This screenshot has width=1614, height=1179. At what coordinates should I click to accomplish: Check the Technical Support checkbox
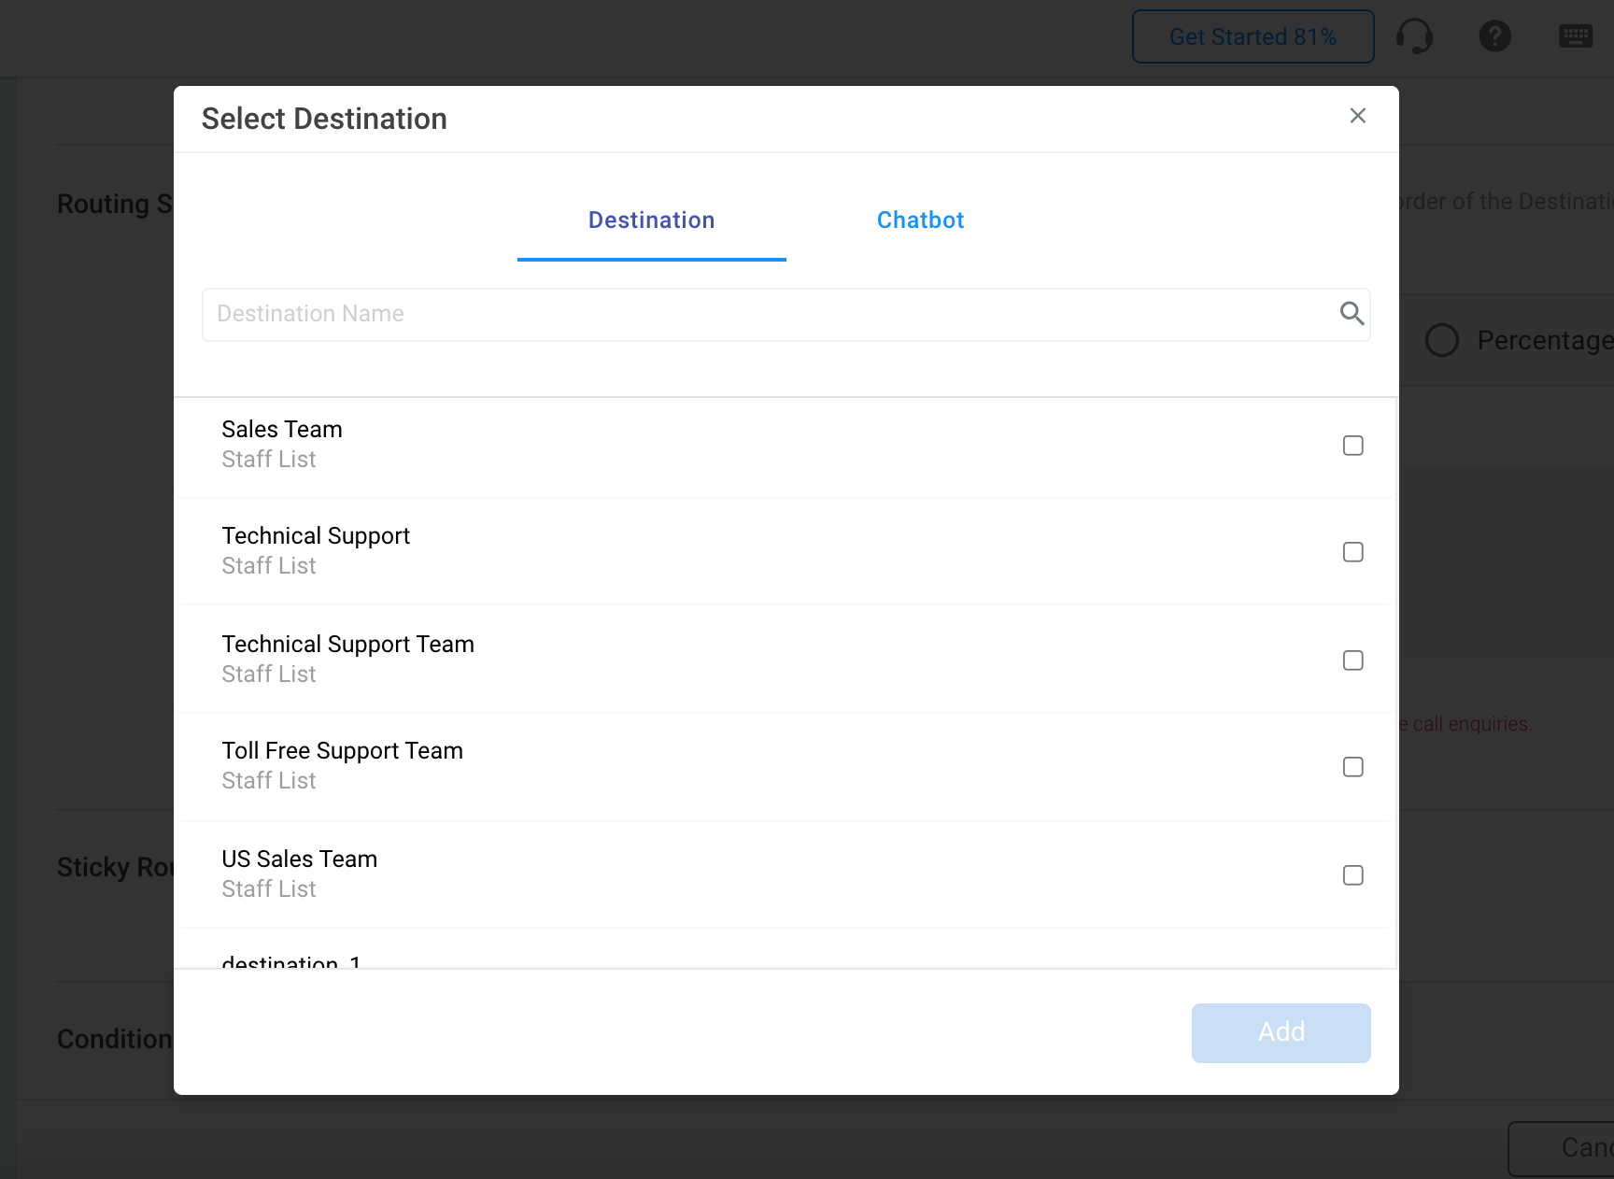click(x=1353, y=552)
